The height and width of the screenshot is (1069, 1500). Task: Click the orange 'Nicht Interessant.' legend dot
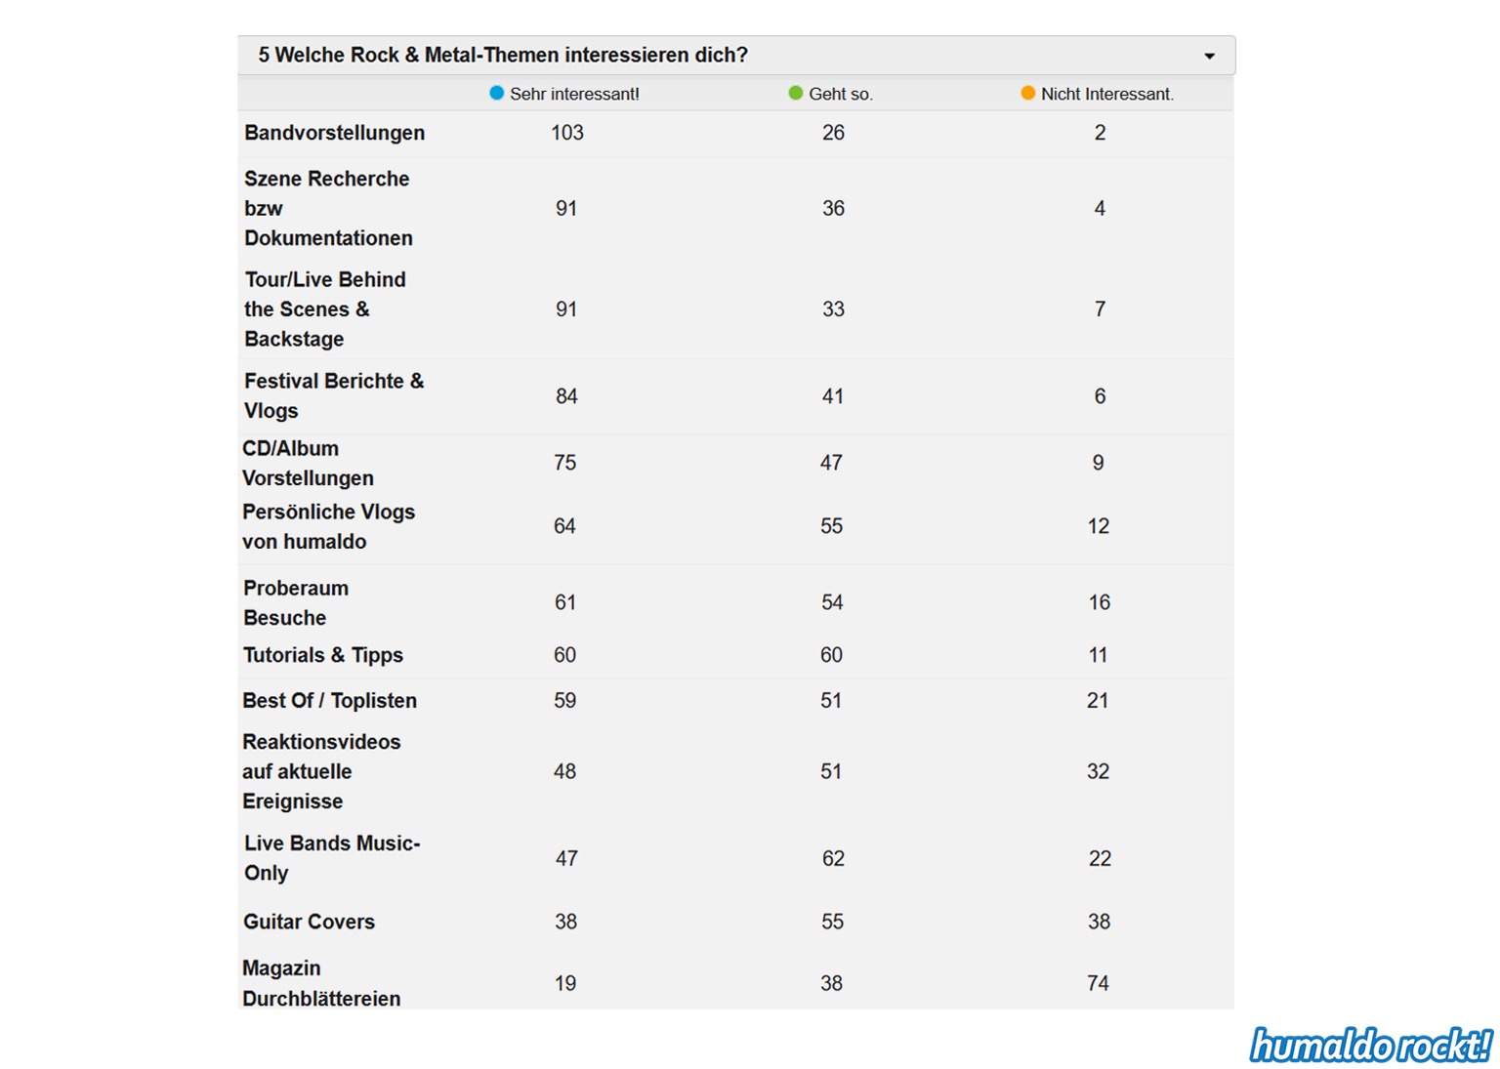[1027, 94]
